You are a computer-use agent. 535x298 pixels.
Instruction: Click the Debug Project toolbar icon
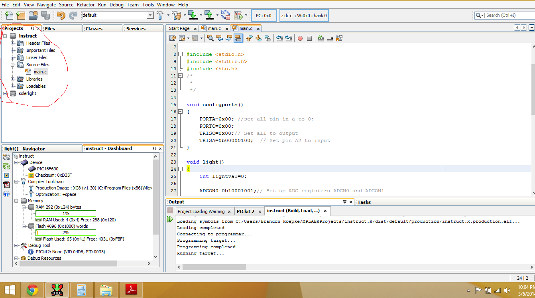[x=238, y=16]
